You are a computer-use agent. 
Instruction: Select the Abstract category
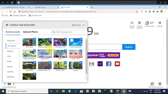click(10, 77)
